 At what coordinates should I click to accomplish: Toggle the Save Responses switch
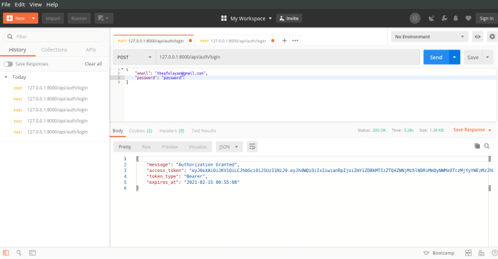pos(8,64)
